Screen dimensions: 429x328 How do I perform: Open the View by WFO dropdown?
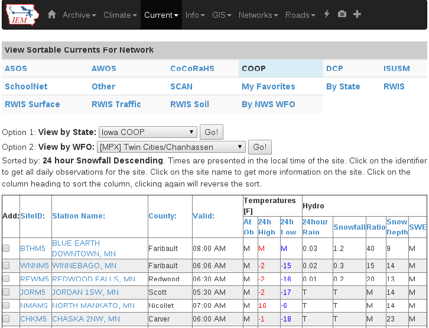171,147
